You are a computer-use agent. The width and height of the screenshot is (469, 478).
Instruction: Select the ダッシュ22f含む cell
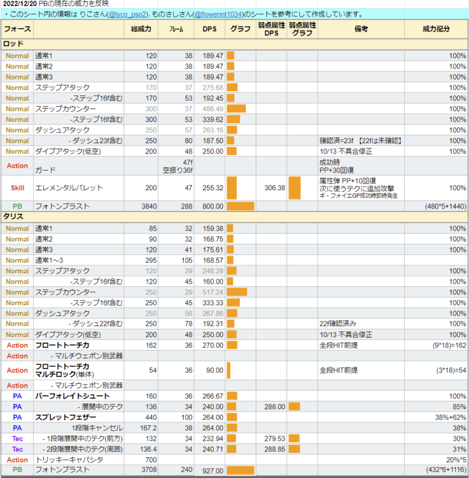(79, 324)
